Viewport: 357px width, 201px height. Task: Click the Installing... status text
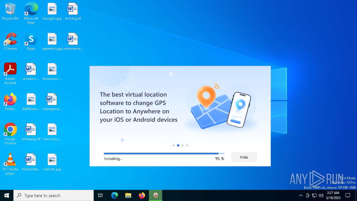point(113,159)
